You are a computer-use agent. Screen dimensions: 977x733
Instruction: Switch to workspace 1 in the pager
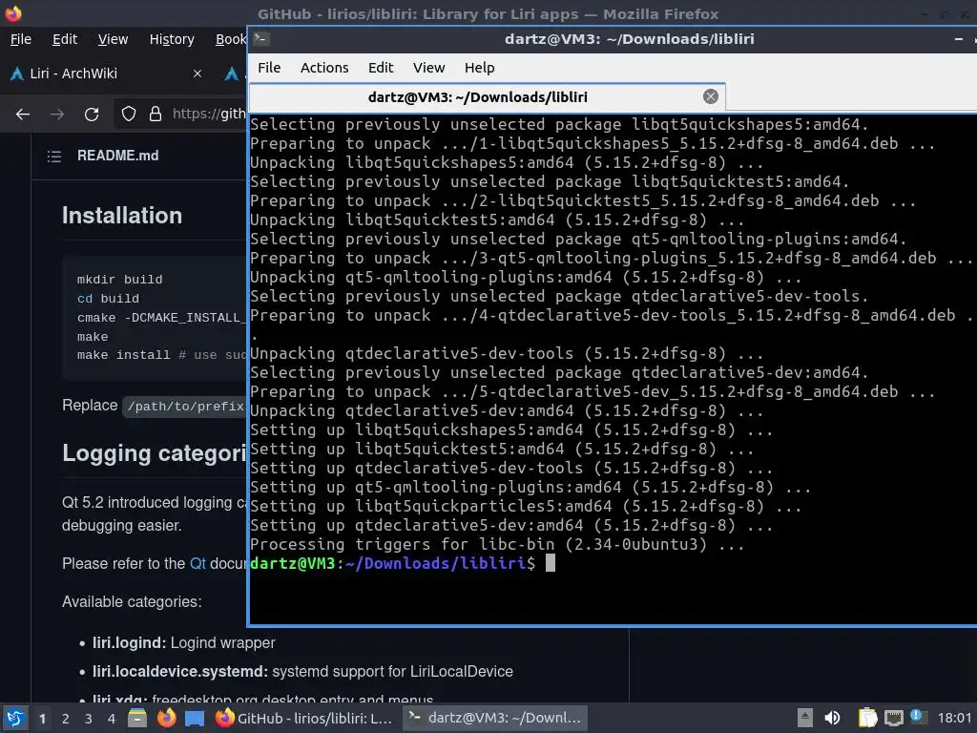[42, 719]
